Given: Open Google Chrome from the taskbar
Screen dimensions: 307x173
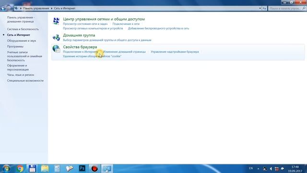Looking at the screenshot, I should pyautogui.click(x=20, y=169).
